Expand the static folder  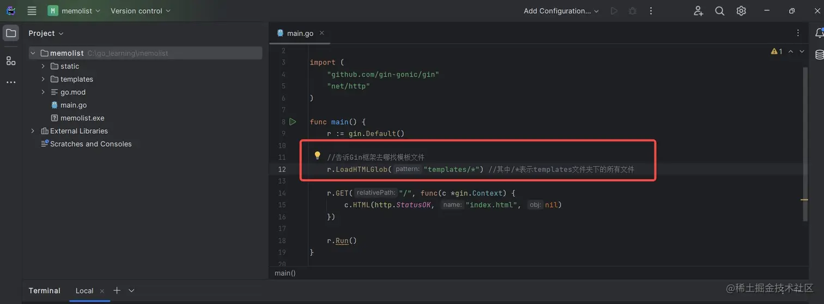43,66
